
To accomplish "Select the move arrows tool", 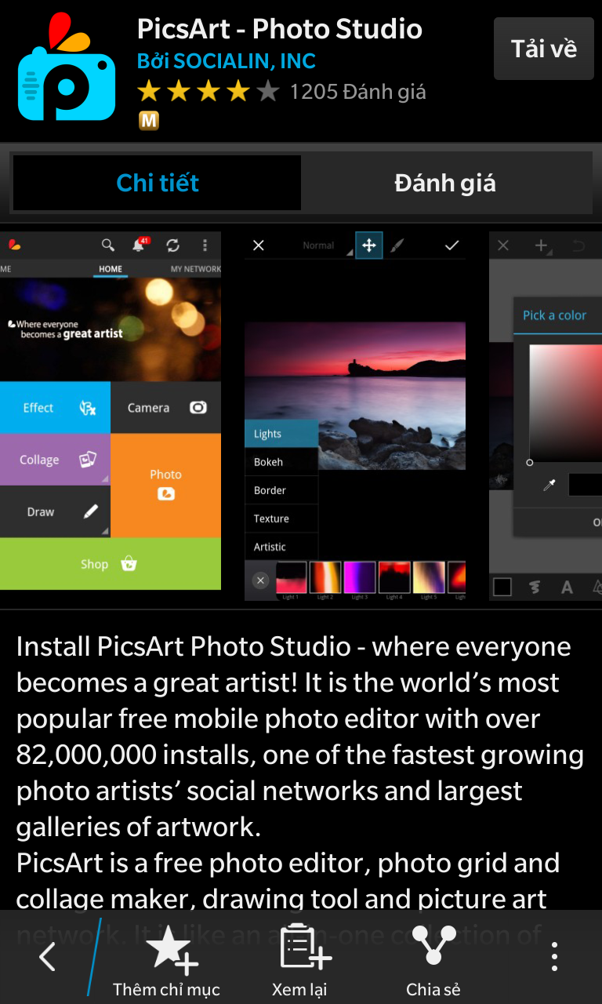I will (369, 246).
